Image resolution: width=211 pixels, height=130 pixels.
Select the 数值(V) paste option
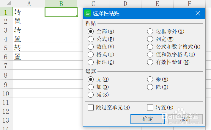coord(91,47)
